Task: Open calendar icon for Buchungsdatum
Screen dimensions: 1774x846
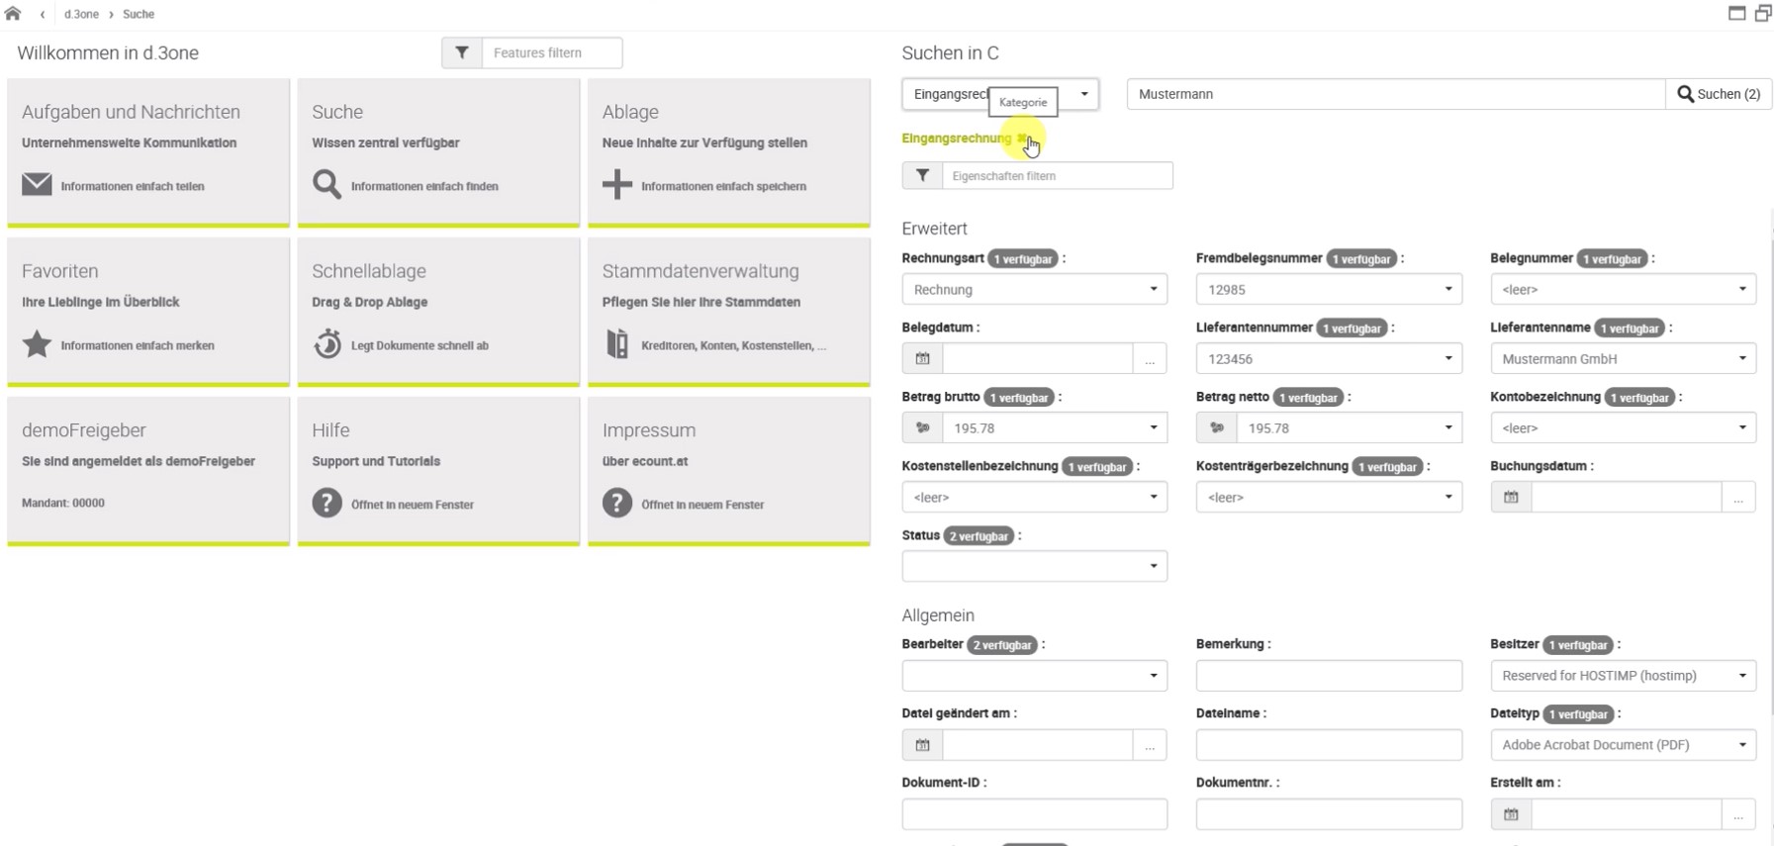Action: click(x=1511, y=497)
